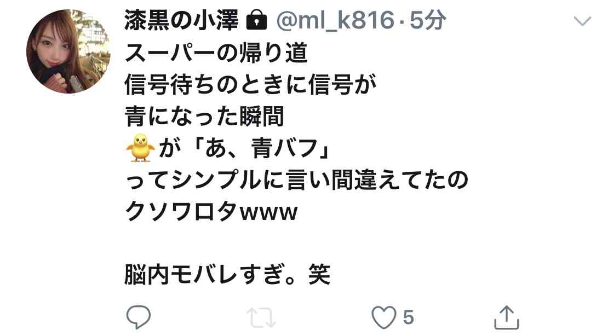Open the 漆黒の小澤 display name
The image size is (602, 336).
[x=182, y=20]
